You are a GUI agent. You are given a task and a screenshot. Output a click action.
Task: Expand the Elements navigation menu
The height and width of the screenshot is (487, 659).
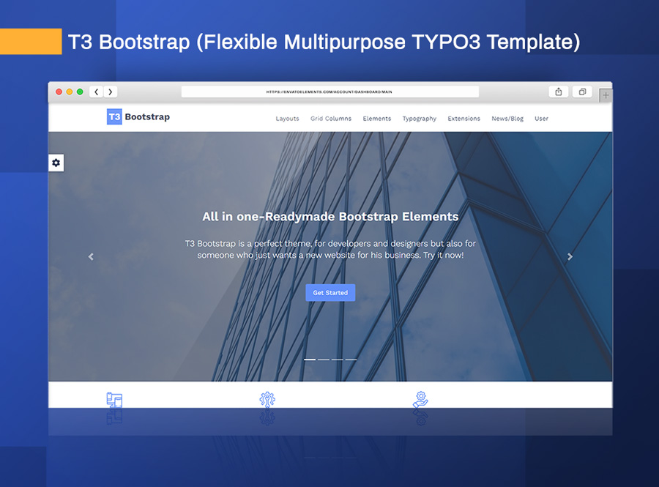[376, 119]
